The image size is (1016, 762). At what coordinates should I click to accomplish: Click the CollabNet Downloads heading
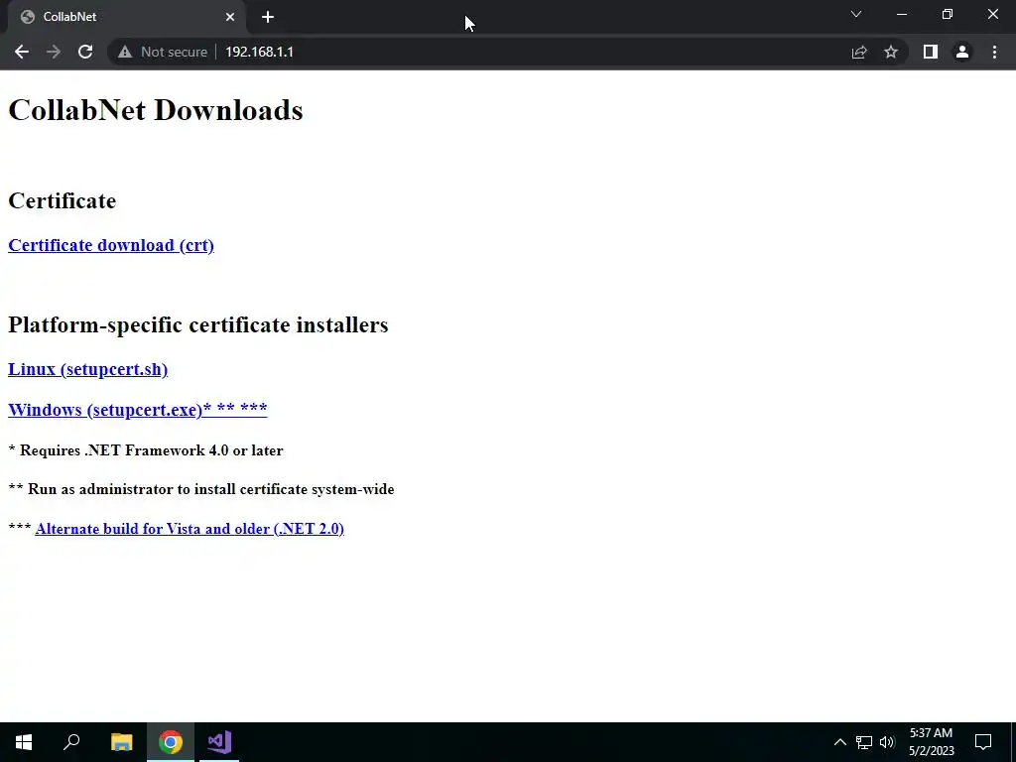tap(156, 110)
